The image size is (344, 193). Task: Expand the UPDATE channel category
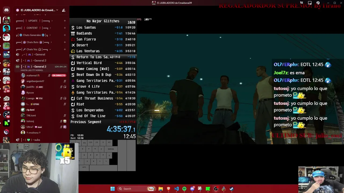point(34,21)
